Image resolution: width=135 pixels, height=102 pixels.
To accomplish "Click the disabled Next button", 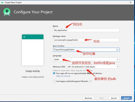I will coord(102,98).
